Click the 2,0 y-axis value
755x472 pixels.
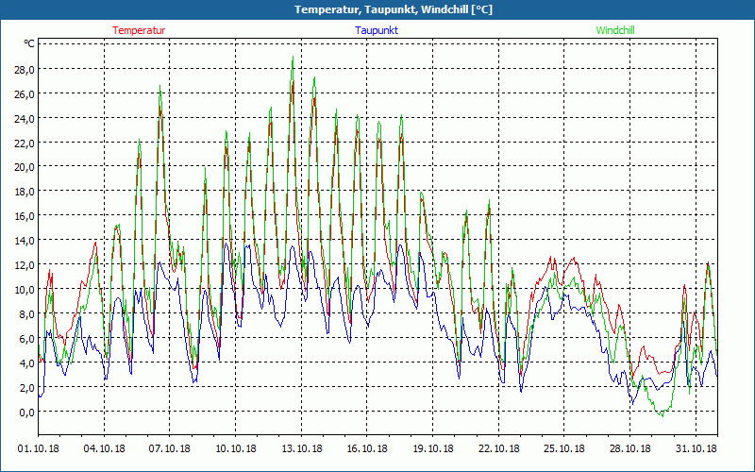coord(27,388)
